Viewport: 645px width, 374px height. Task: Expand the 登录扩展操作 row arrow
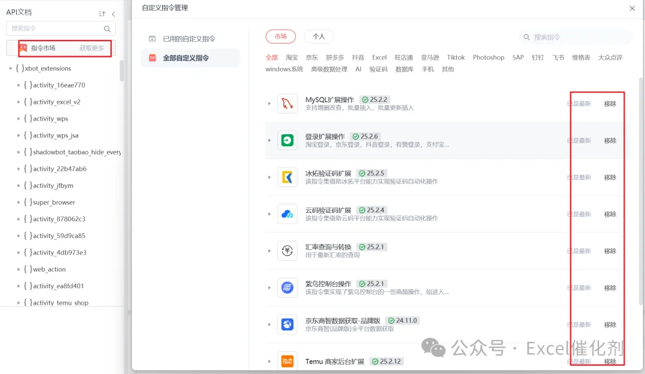click(x=269, y=141)
